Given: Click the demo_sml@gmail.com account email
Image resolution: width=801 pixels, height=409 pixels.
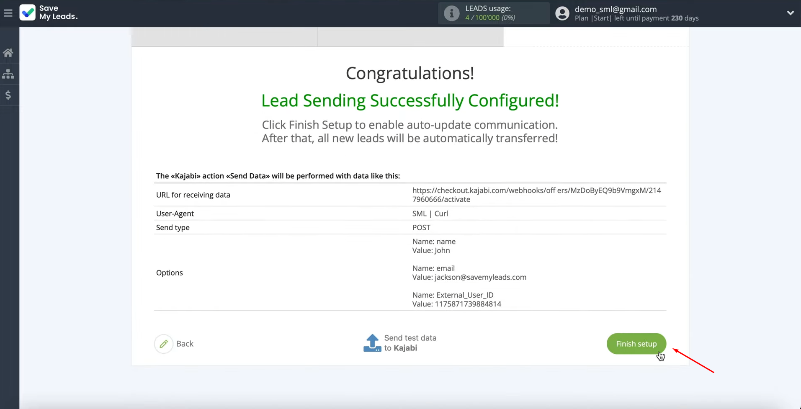Looking at the screenshot, I should click(616, 9).
